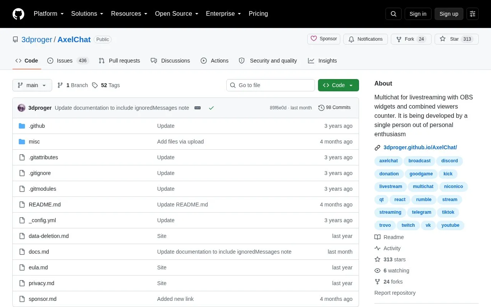The height and width of the screenshot is (307, 491).
Task: Click the Activity pulse icon
Action: [x=377, y=248]
